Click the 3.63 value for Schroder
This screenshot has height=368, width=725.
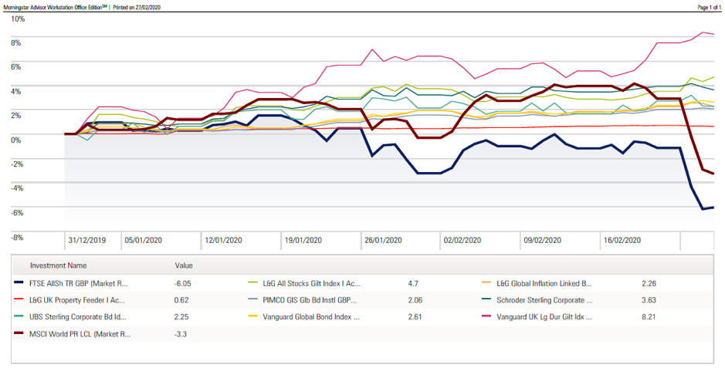pyautogui.click(x=649, y=300)
